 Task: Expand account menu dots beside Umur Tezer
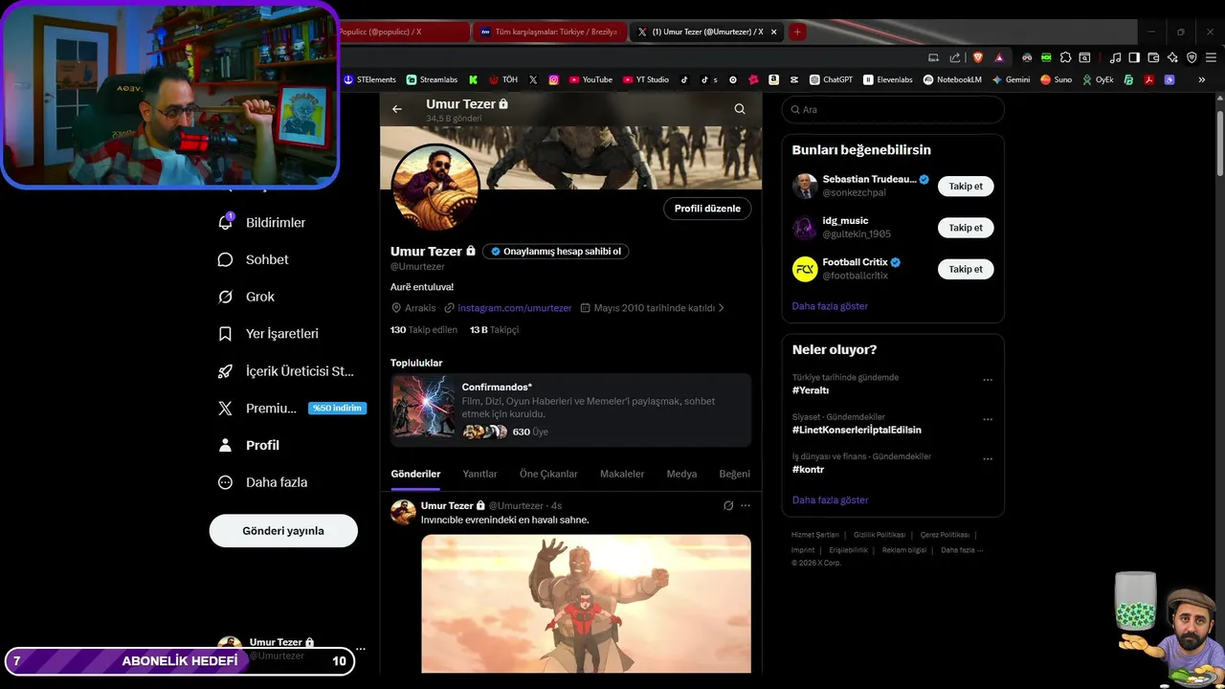pyautogui.click(x=361, y=648)
